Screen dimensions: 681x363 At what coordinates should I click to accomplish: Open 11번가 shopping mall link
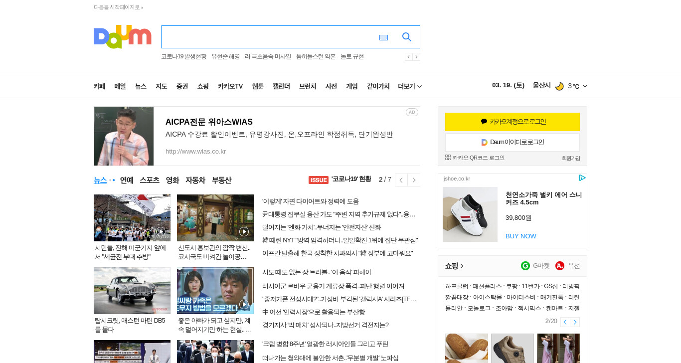coord(530,287)
